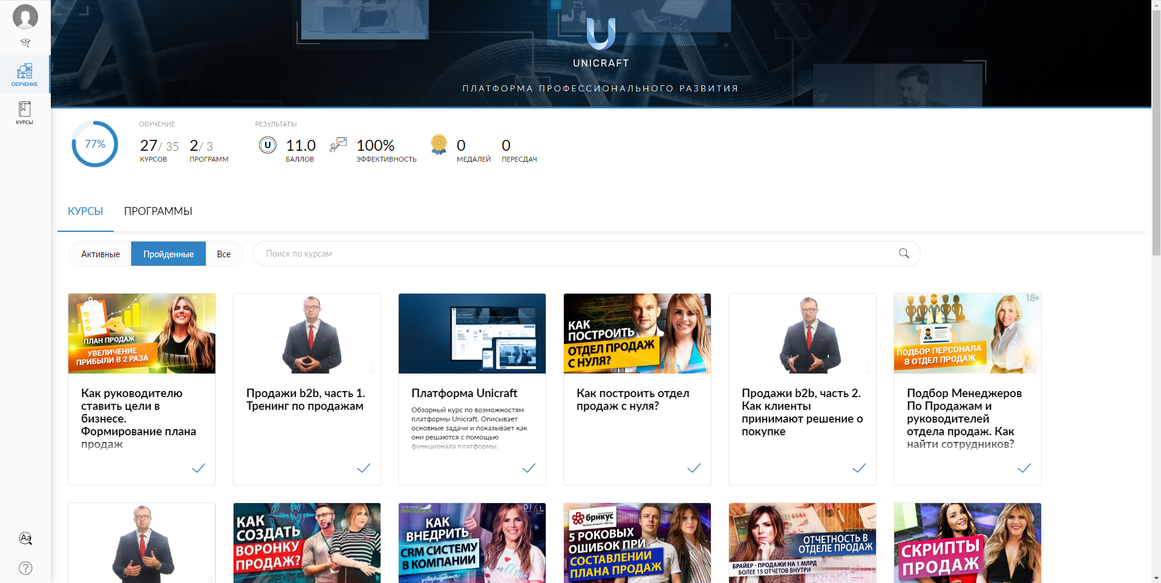Open Платформа Unicraft course thumbnail
1161x583 pixels.
coord(472,334)
